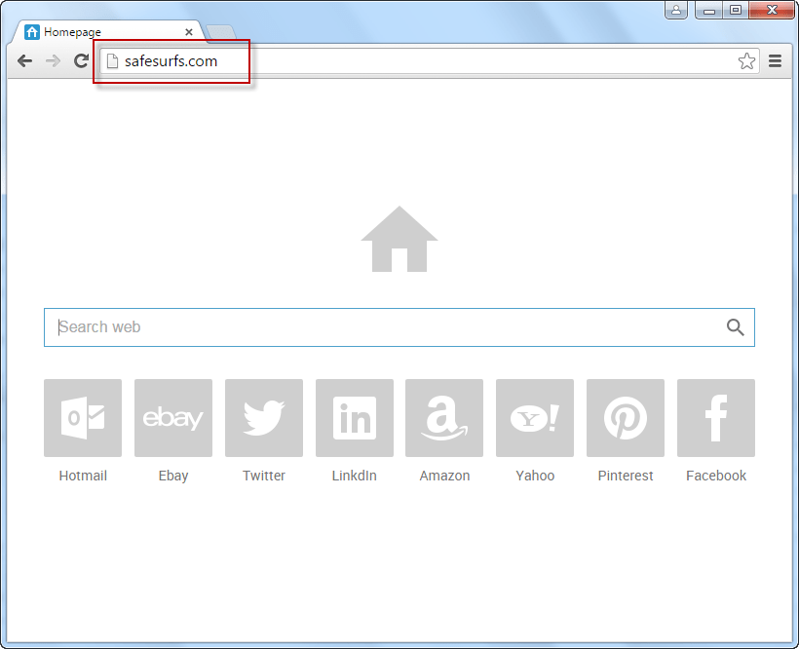The image size is (799, 649).
Task: Click the Ebay text label
Action: [173, 476]
